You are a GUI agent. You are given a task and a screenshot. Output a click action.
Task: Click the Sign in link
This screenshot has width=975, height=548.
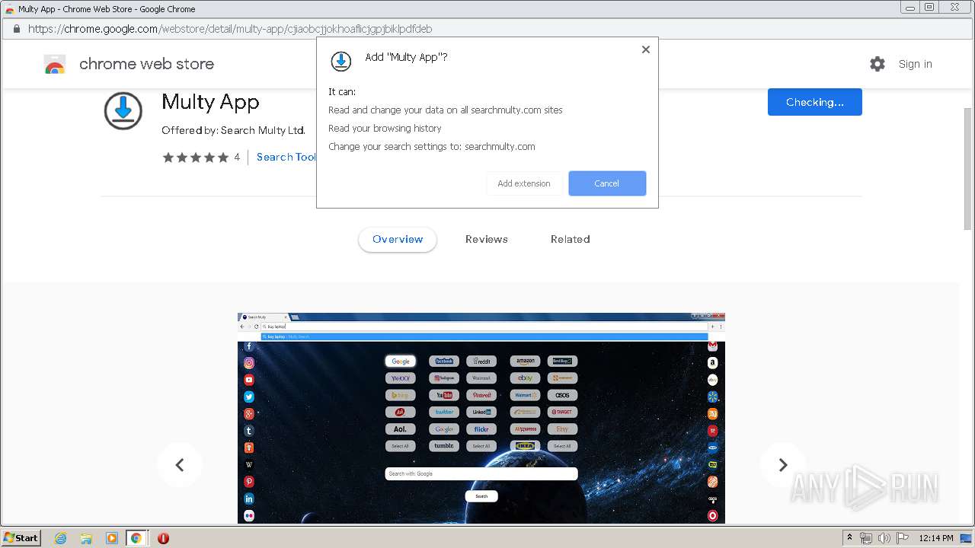[915, 64]
